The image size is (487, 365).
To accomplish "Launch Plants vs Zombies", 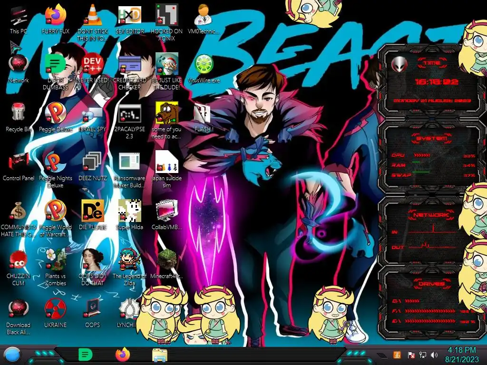I will tap(55, 268).
